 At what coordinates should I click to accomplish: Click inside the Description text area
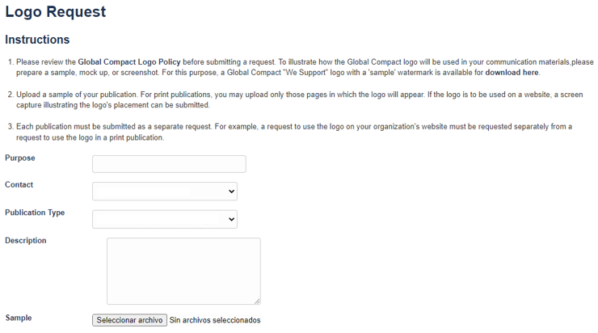coord(183,271)
